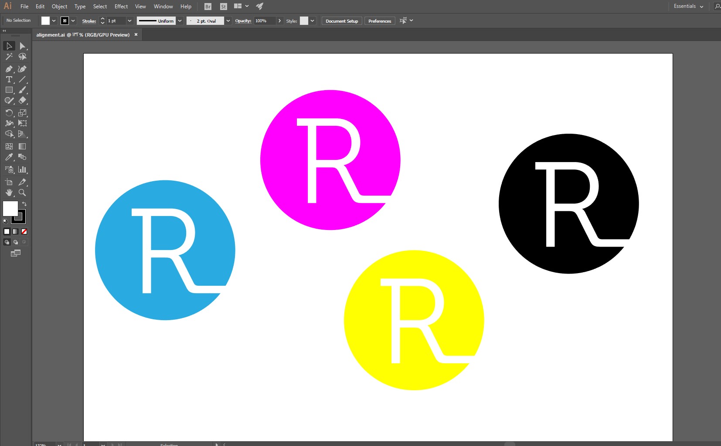Select the Column Graph tool
The width and height of the screenshot is (721, 446).
click(22, 169)
